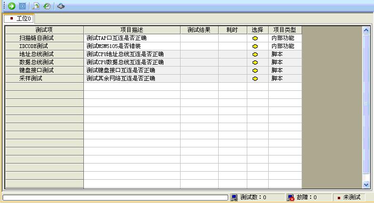Click the scrollbar down arrow
374x203 pixels.
366,184
